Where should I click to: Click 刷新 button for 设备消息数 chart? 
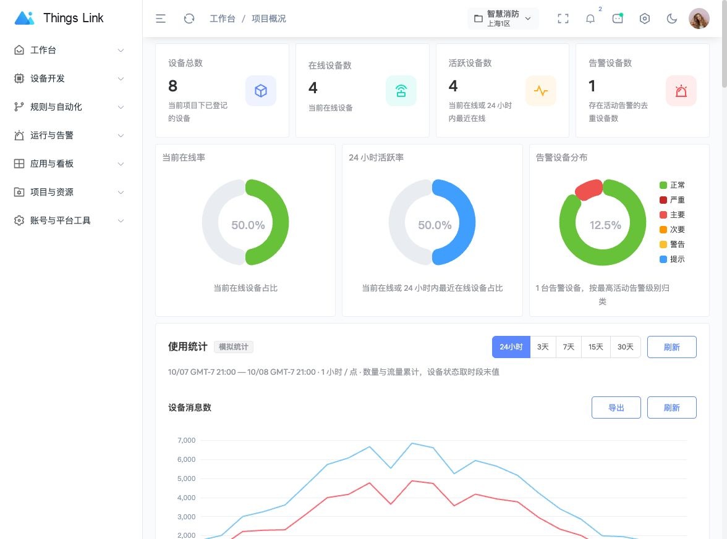tap(671, 407)
